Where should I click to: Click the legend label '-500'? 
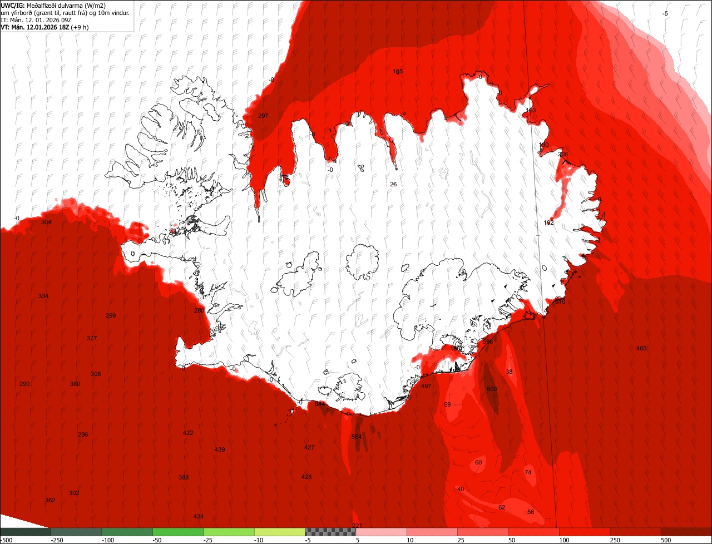pos(6,540)
